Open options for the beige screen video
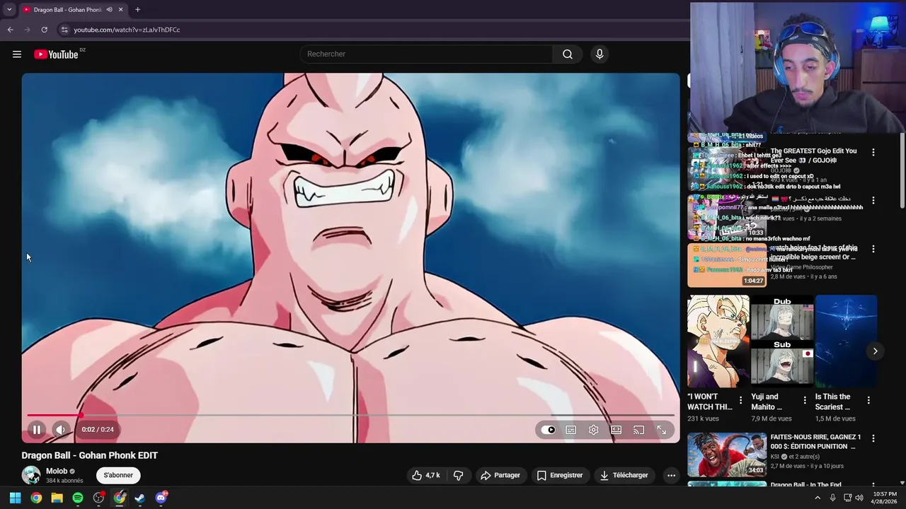 click(873, 249)
